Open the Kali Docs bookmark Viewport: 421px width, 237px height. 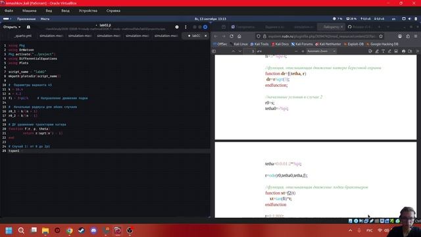click(280, 44)
